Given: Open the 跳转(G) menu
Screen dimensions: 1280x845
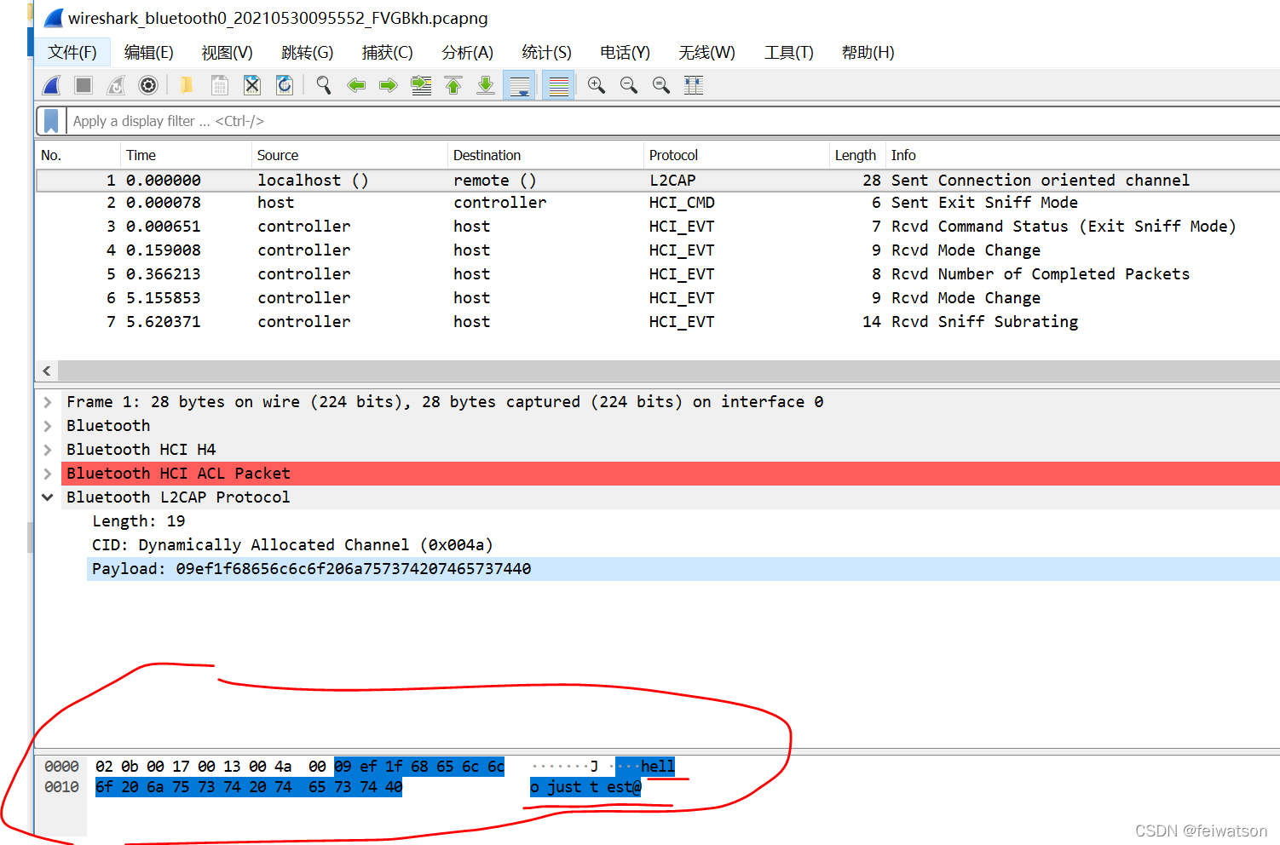Looking at the screenshot, I should pyautogui.click(x=308, y=53).
